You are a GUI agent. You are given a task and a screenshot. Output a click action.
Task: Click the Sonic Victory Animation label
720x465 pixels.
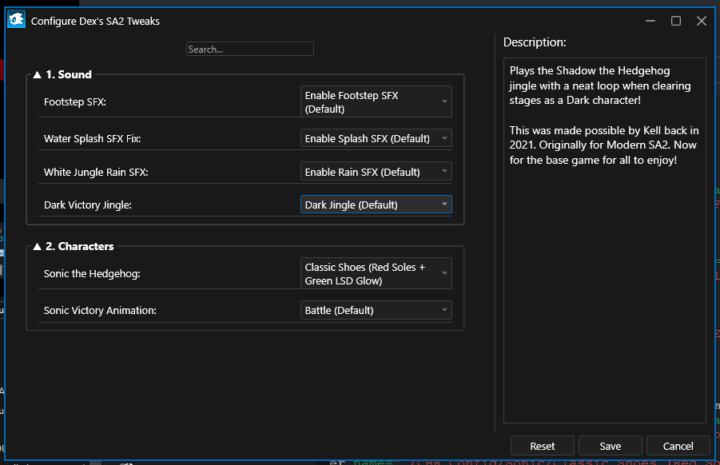pos(100,310)
